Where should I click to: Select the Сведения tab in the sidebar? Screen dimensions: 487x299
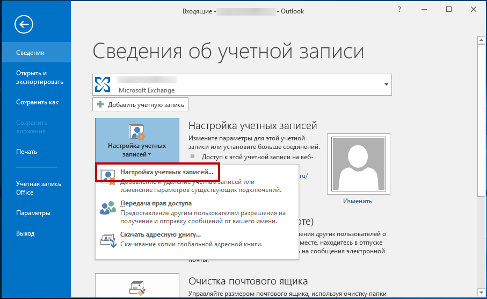(37, 52)
